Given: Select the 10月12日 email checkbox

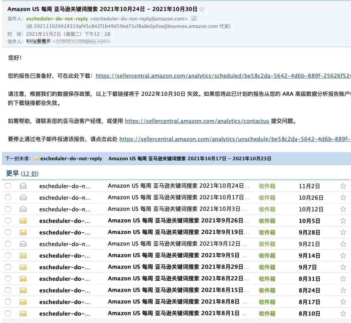Looking at the screenshot, I should 8,209.
